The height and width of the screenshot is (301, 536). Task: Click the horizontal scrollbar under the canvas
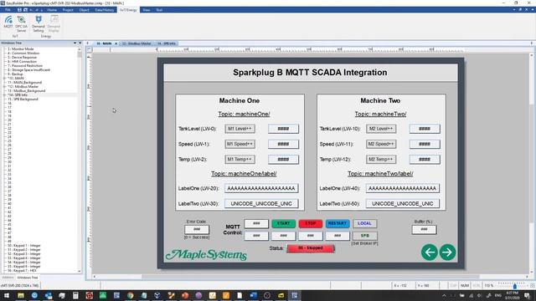(x=311, y=277)
